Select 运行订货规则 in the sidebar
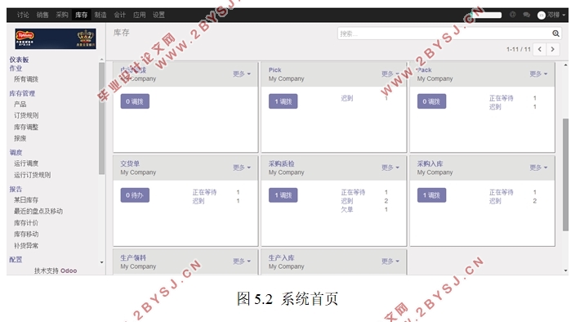Viewport: 571px width, 322px height. coord(32,175)
